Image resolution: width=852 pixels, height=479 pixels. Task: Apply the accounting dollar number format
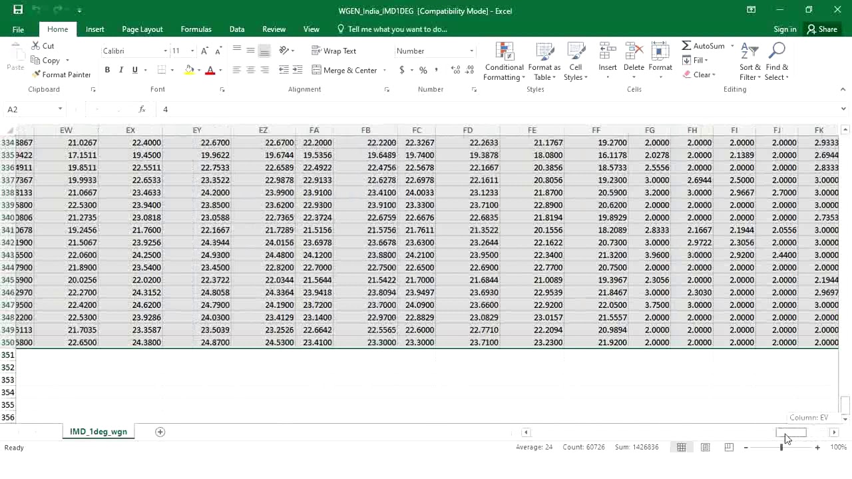tap(401, 70)
